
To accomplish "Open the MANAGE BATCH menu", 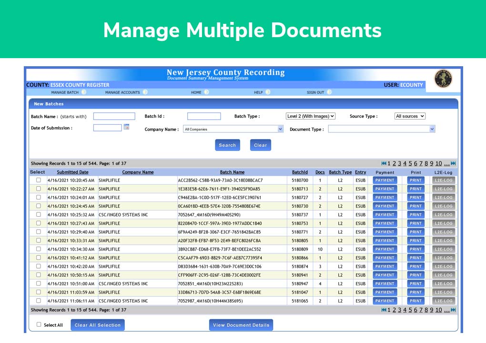I will pyautogui.click(x=65, y=92).
